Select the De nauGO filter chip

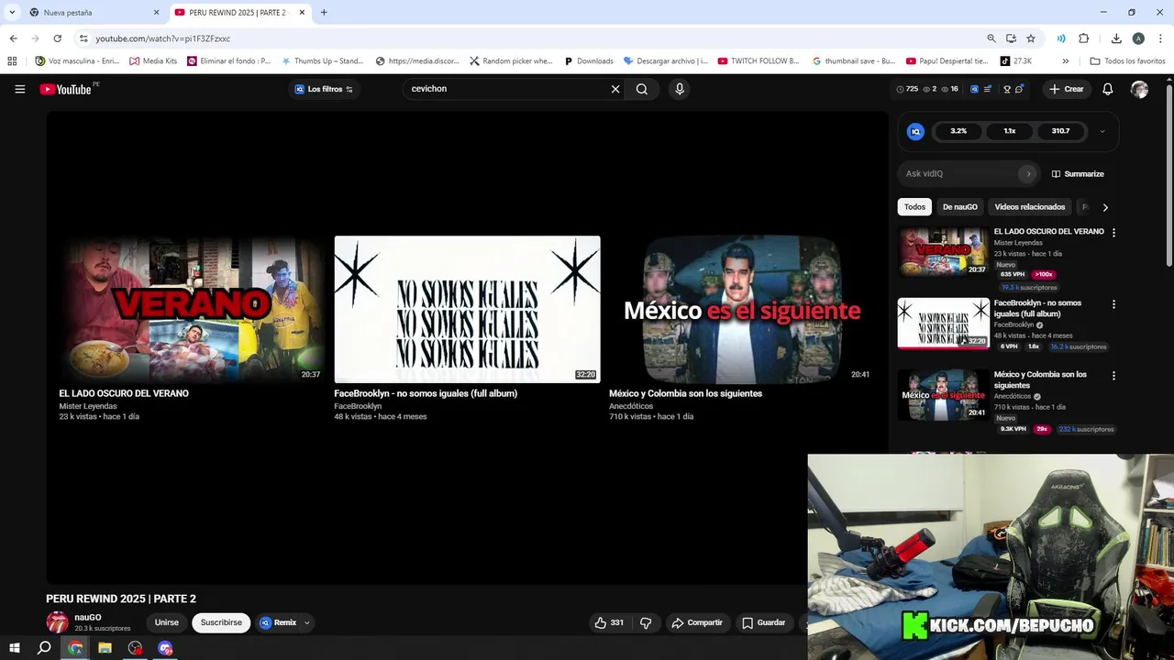[960, 207]
